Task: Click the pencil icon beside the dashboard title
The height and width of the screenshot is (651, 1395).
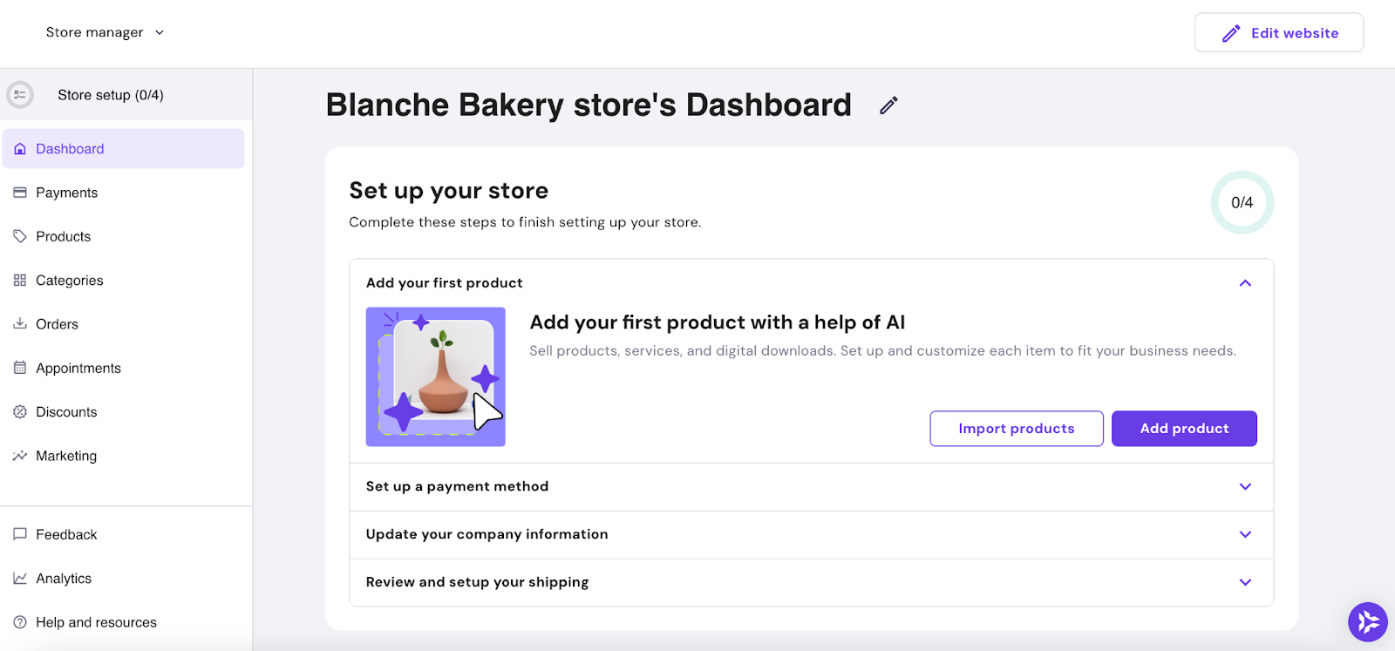Action: pyautogui.click(x=888, y=105)
